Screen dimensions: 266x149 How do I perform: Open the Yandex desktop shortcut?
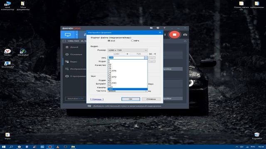(x=7, y=53)
